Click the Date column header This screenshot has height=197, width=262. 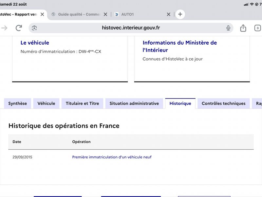coord(17,142)
